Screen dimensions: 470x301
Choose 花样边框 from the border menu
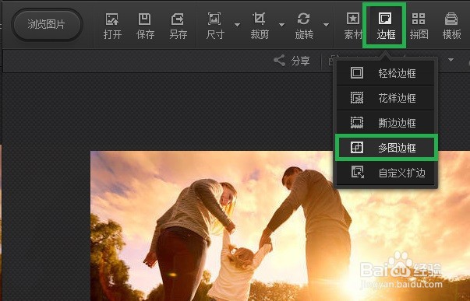coord(386,98)
